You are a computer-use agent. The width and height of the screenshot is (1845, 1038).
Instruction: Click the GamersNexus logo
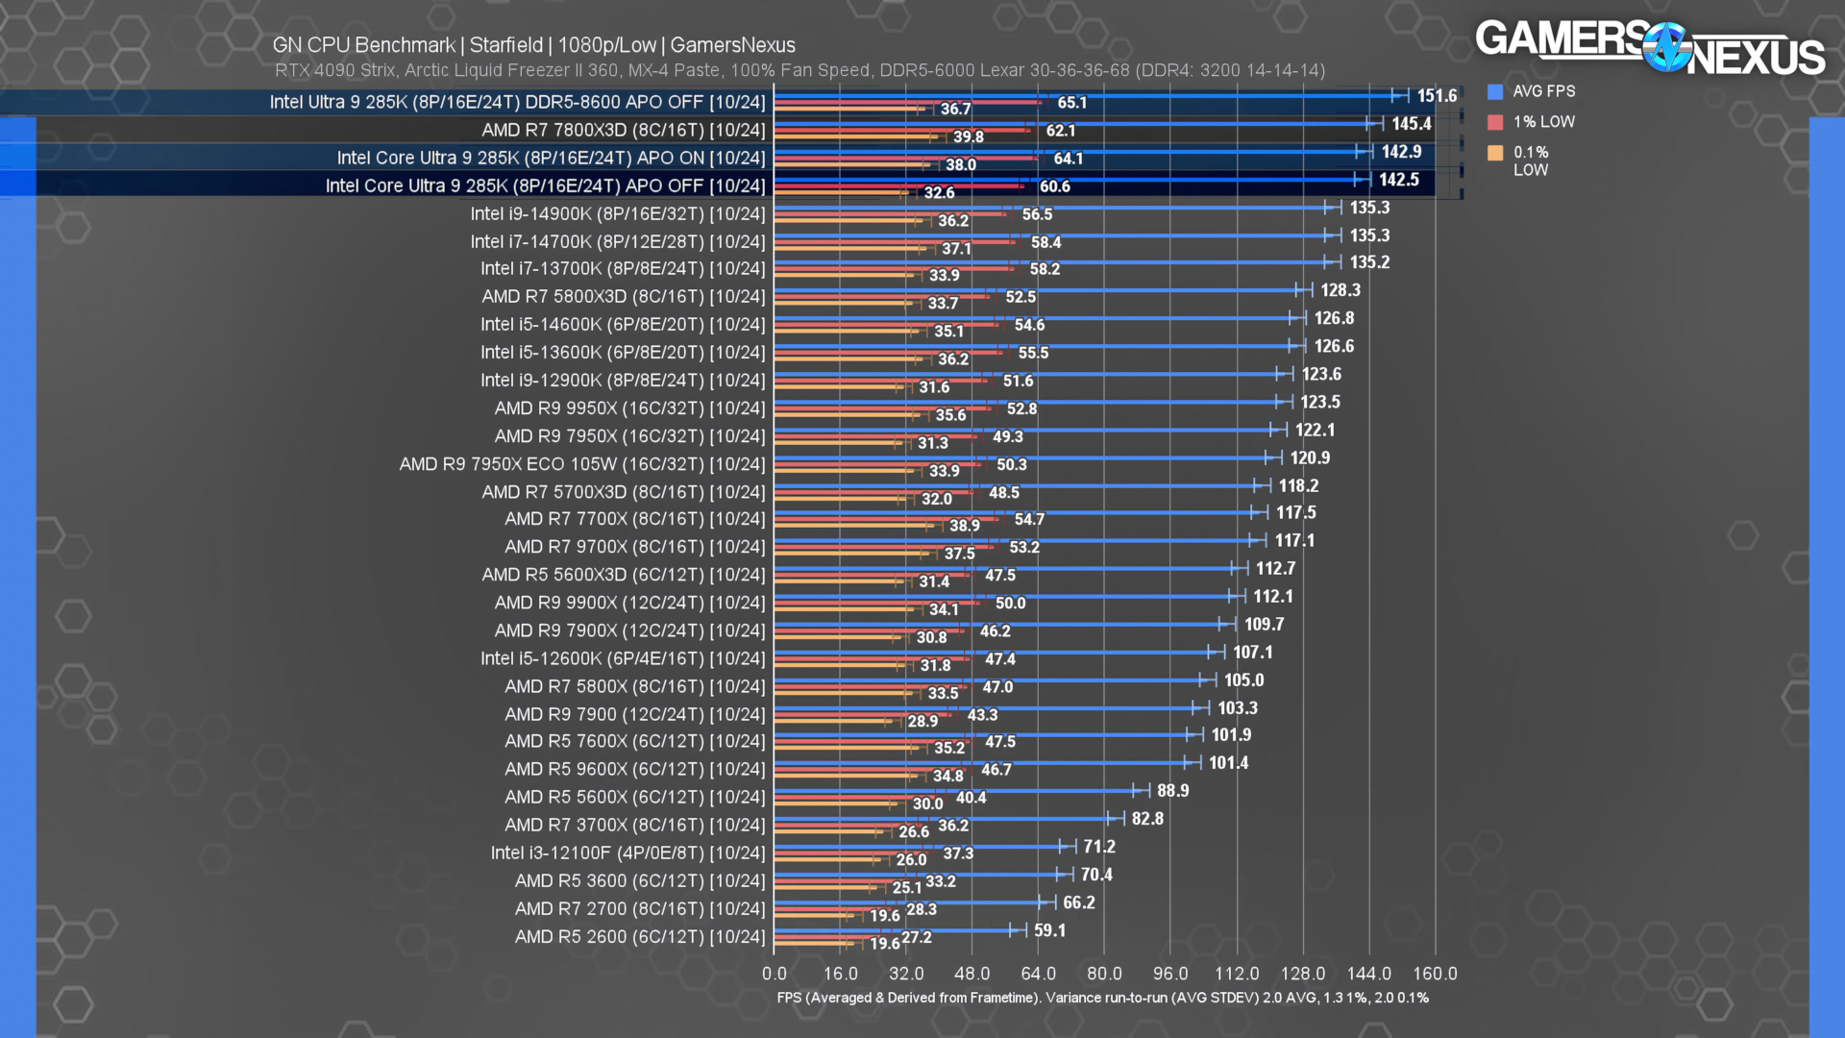[x=1650, y=48]
